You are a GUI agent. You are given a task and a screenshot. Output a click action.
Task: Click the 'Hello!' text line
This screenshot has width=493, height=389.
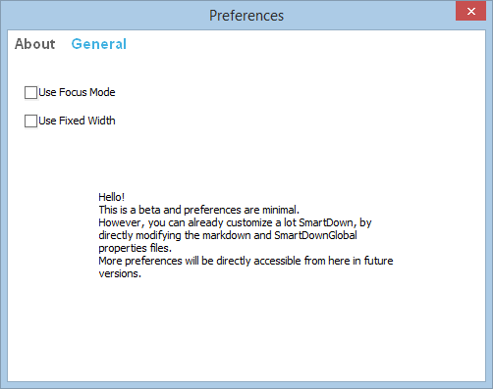click(x=112, y=197)
